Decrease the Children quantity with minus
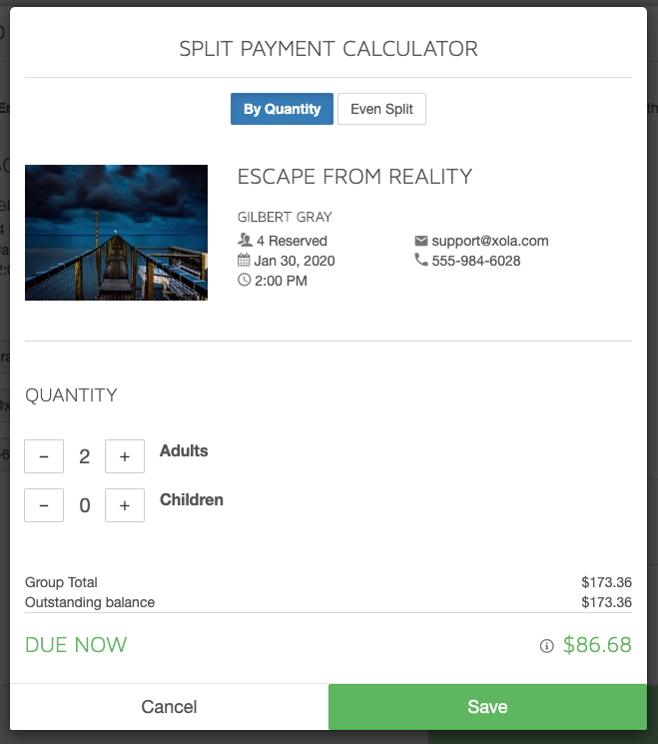The height and width of the screenshot is (744, 658). click(x=44, y=505)
